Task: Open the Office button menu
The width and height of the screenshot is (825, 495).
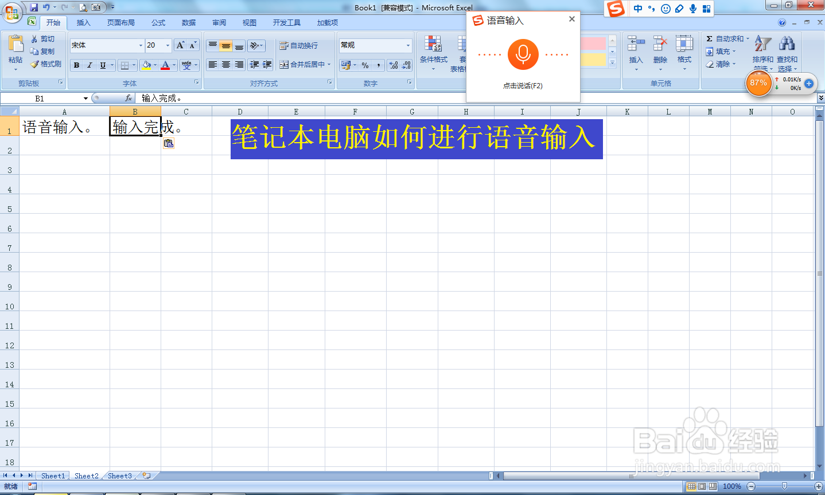Action: (11, 11)
